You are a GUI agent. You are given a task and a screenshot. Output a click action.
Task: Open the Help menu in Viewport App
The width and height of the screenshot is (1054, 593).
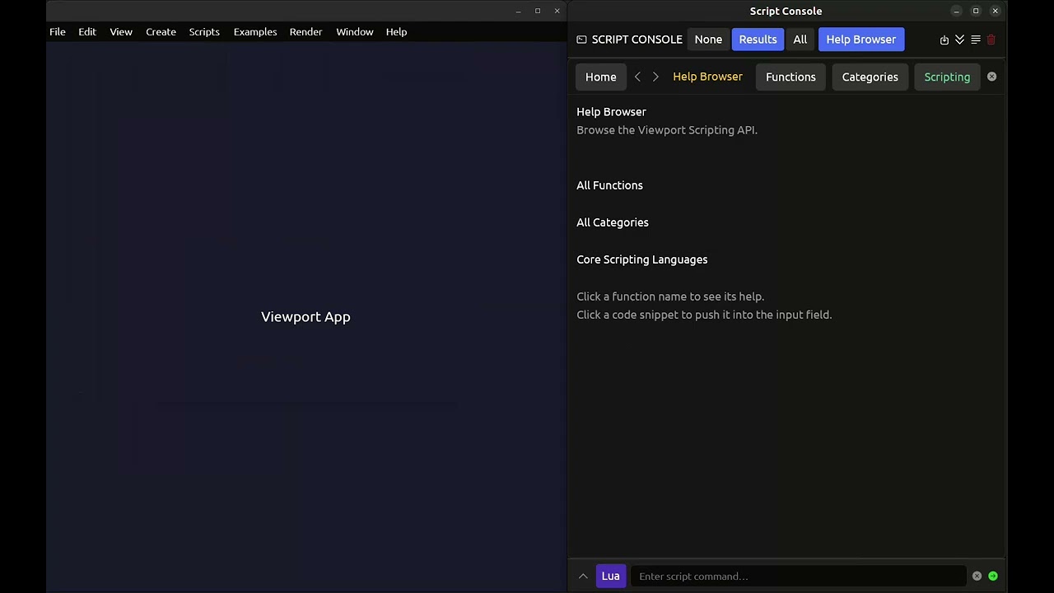pyautogui.click(x=396, y=31)
